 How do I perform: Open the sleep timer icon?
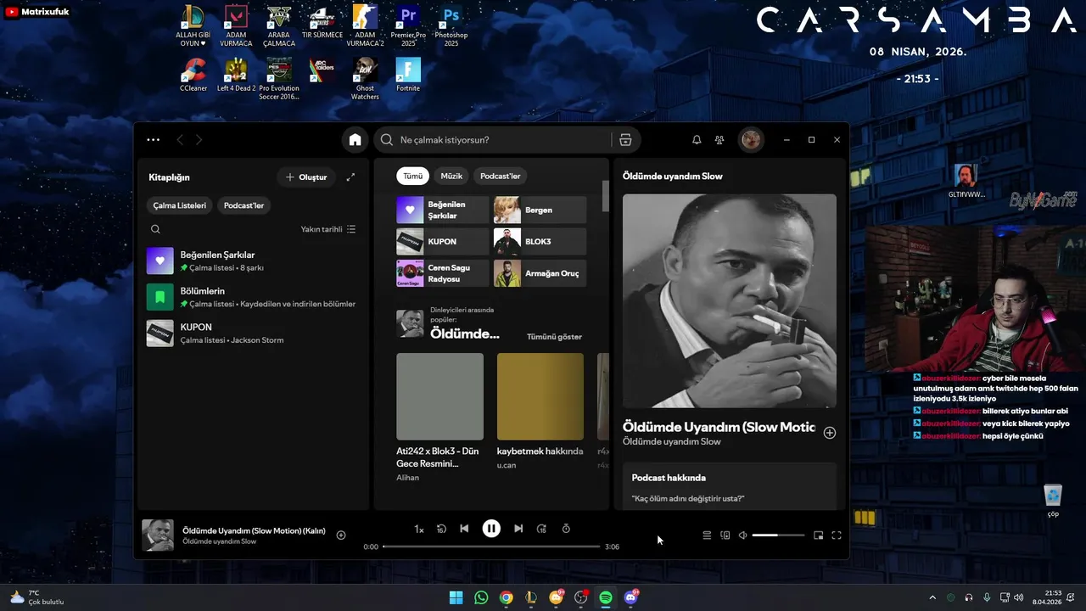pos(566,529)
